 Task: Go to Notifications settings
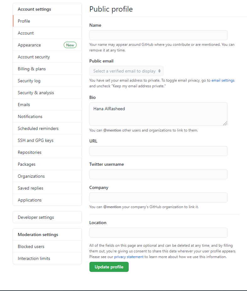click(x=47, y=116)
